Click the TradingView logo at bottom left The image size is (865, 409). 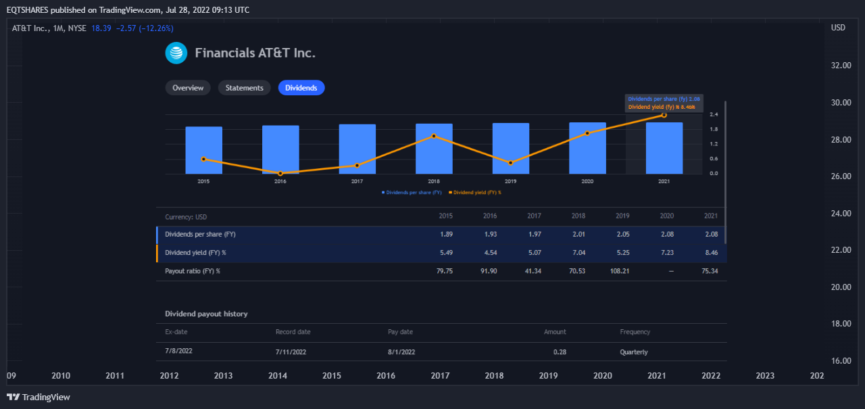pos(39,397)
